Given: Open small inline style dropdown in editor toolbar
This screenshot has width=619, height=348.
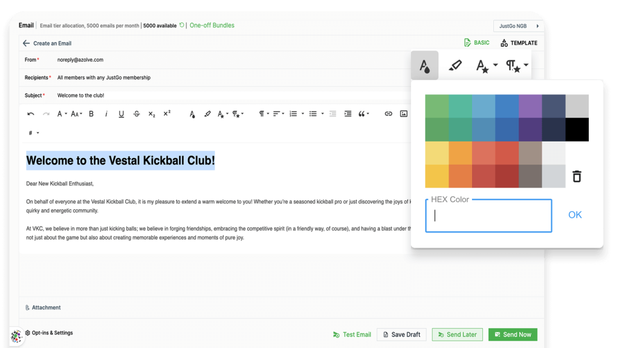Looking at the screenshot, I should (222, 114).
